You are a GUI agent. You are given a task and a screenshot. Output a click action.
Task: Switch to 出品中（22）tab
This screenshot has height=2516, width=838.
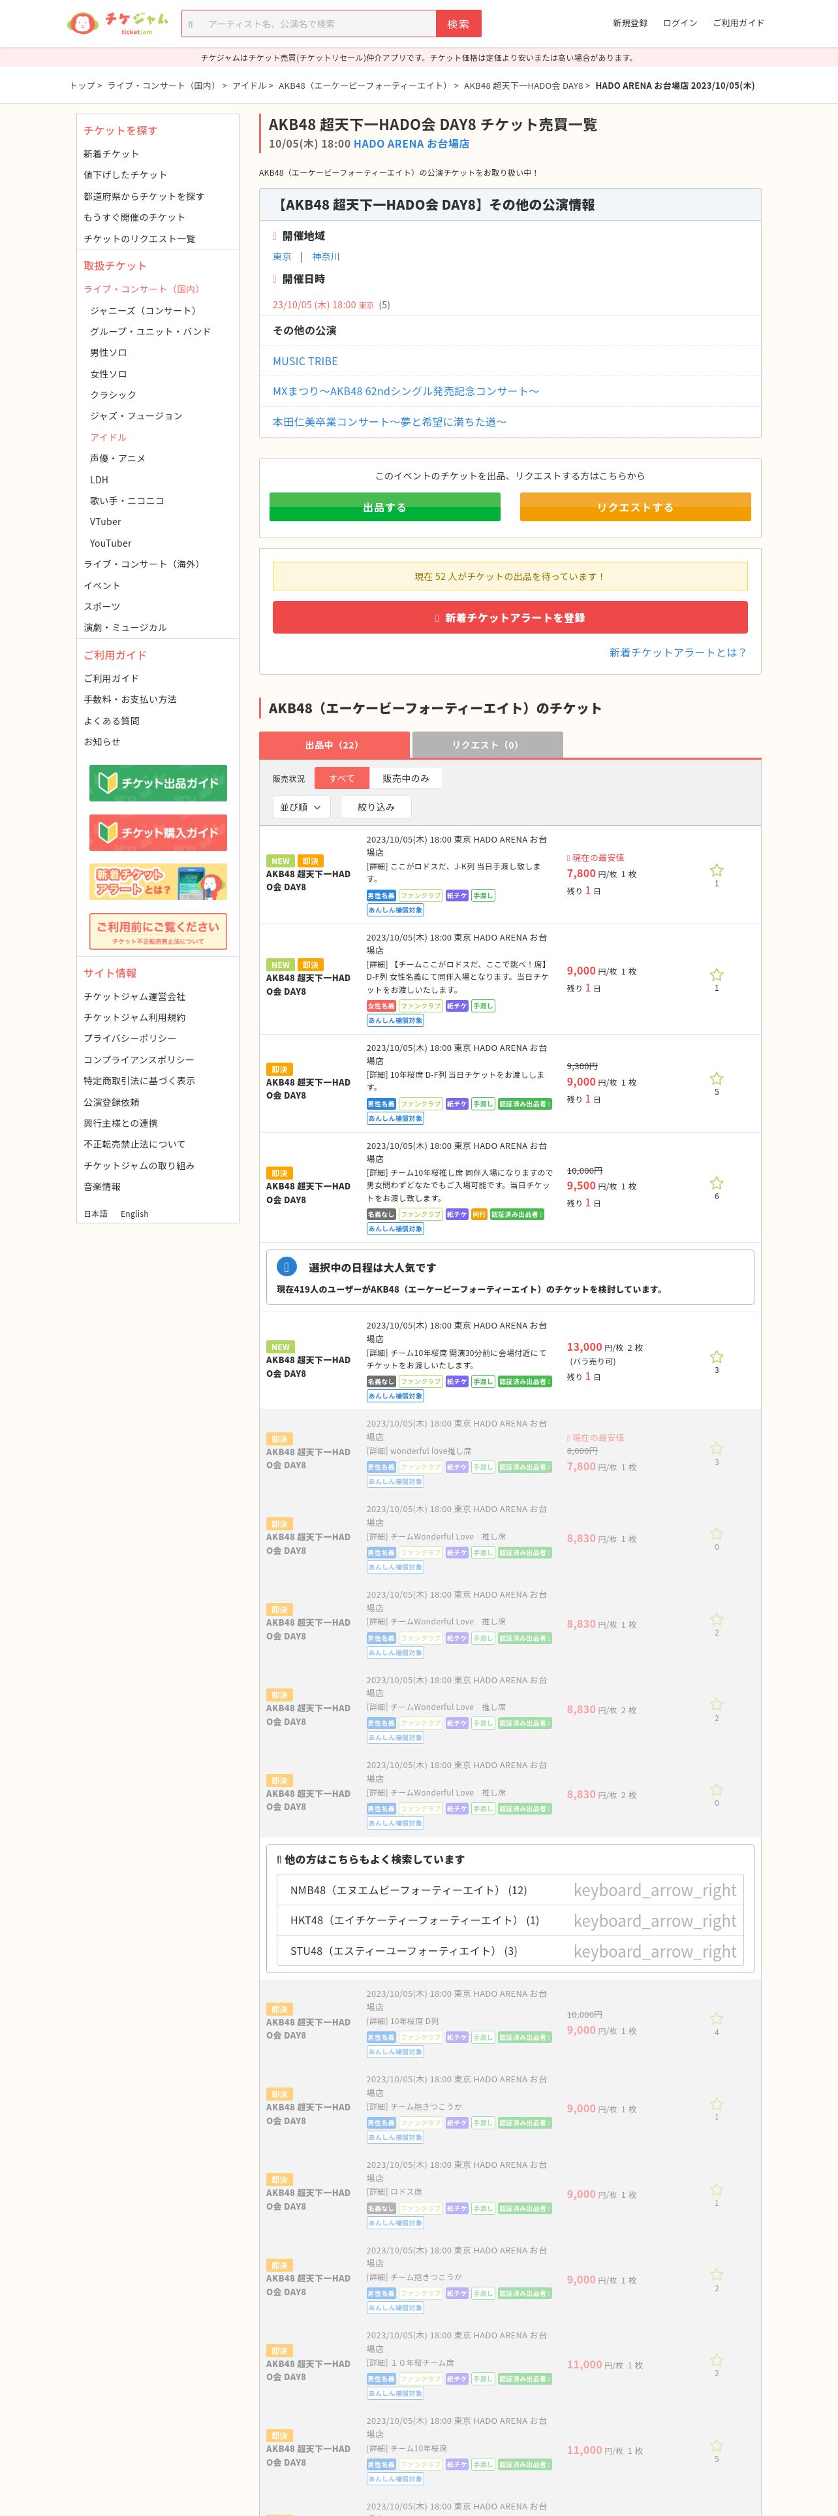(334, 744)
